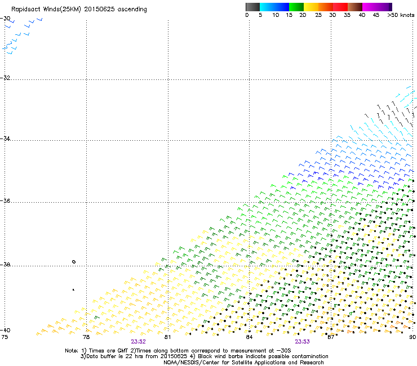Click the brown 35-40 knots color band
The height and width of the screenshot is (366, 417).
tap(355, 7)
